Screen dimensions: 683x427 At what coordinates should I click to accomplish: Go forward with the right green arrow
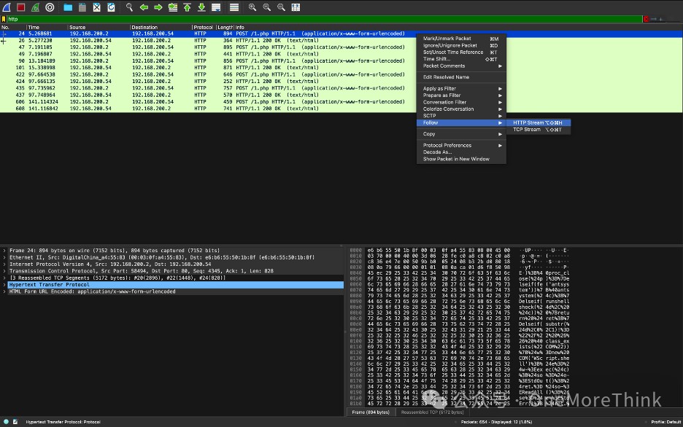click(158, 7)
